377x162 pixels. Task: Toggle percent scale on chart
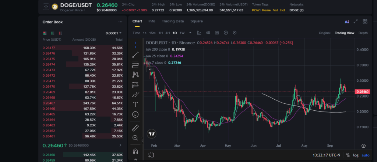click(348, 155)
